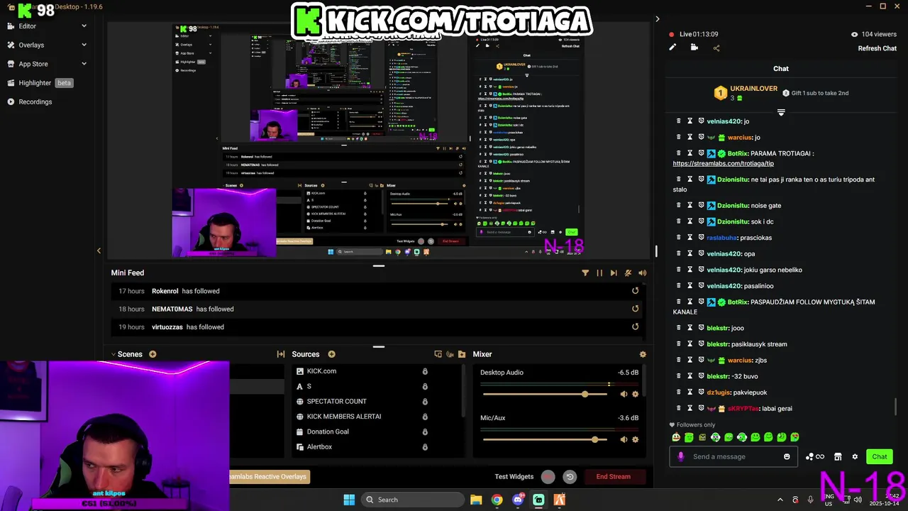
Task: Pause the Mini Feed alert queue
Action: coord(599,273)
